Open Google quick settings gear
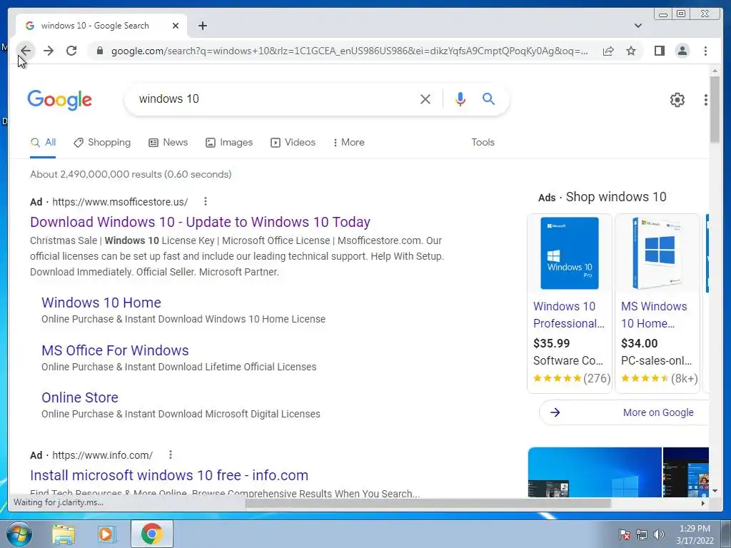 tap(677, 100)
